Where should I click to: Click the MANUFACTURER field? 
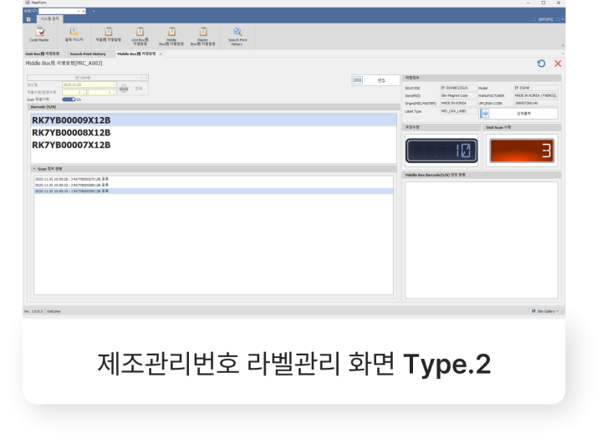pos(536,95)
